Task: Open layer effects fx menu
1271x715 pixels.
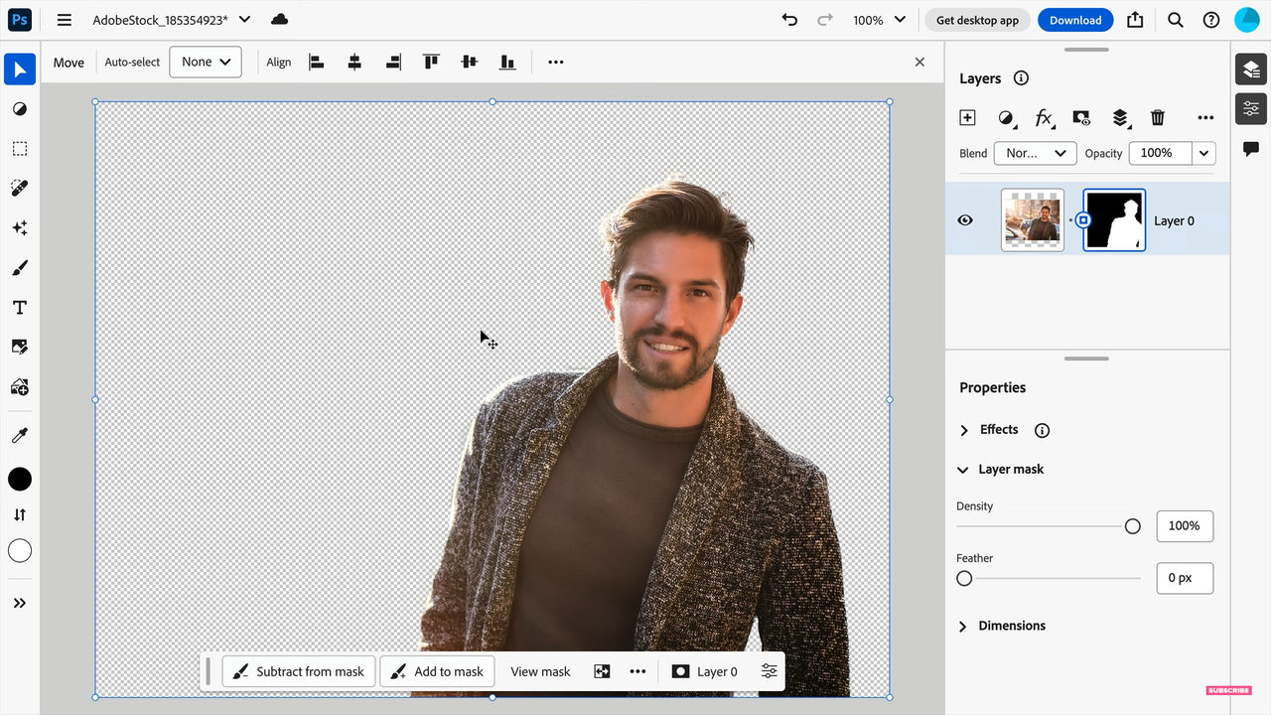Action: point(1044,118)
